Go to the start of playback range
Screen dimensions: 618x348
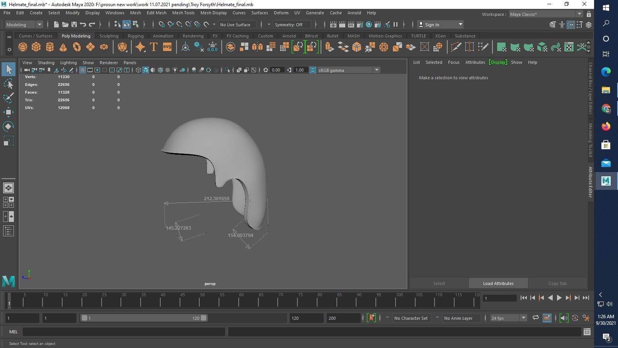[x=523, y=298]
